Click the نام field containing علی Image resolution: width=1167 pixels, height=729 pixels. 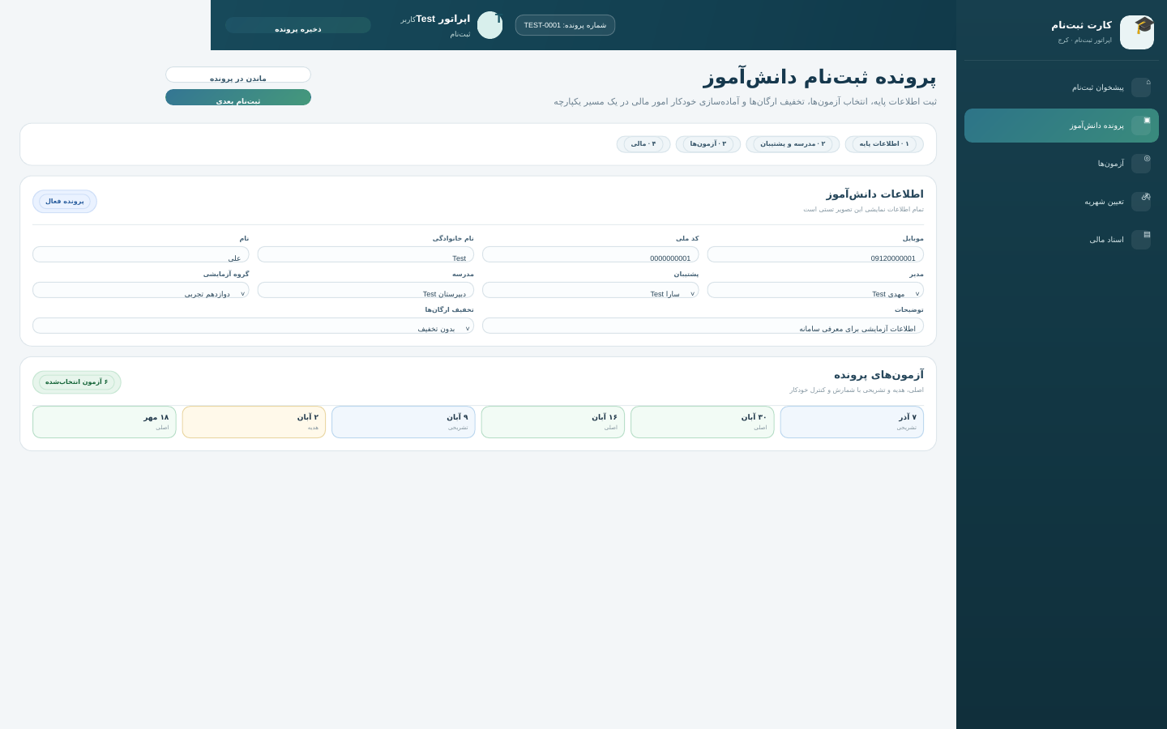pos(141,254)
